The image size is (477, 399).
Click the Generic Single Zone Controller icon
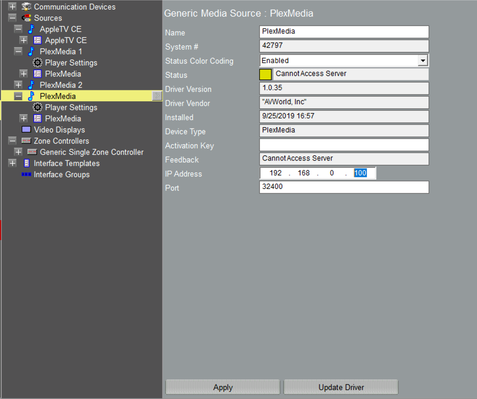tap(32, 152)
